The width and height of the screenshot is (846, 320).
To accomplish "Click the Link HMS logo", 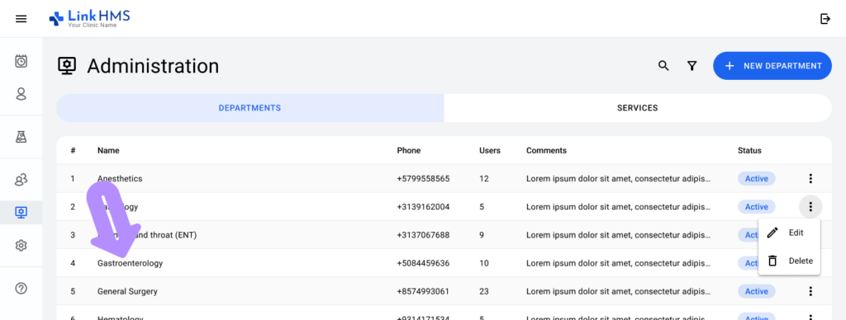I will pos(89,19).
